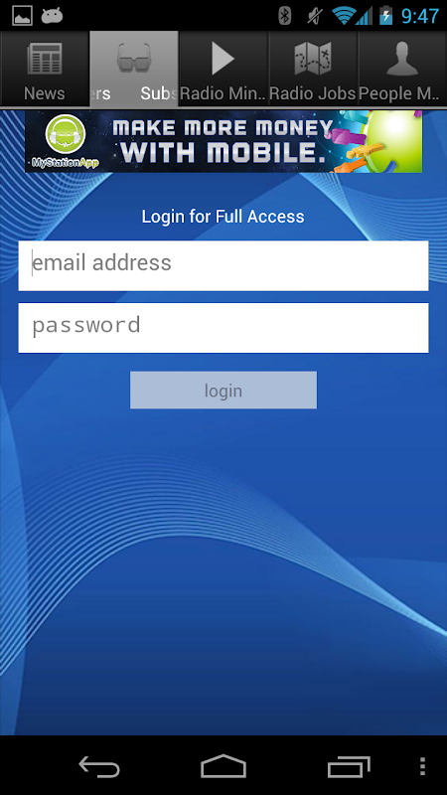Select the Radio Min.. play icon
The height and width of the screenshot is (795, 447).
(x=223, y=59)
